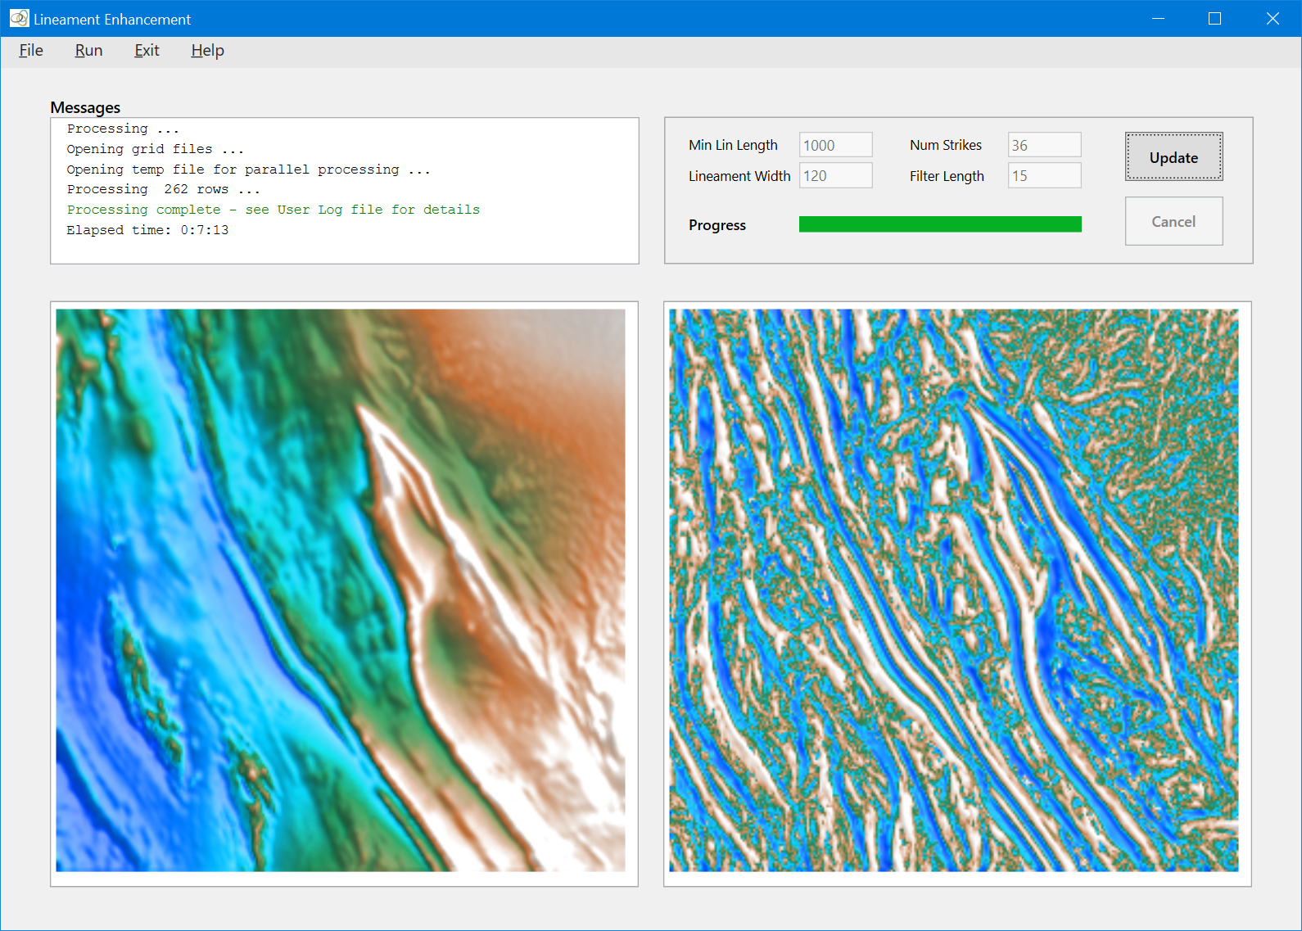Select the Num Strikes input box

coord(1044,145)
